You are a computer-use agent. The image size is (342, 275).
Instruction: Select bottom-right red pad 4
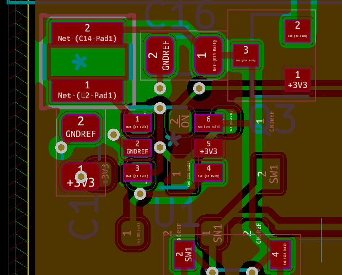(280, 254)
